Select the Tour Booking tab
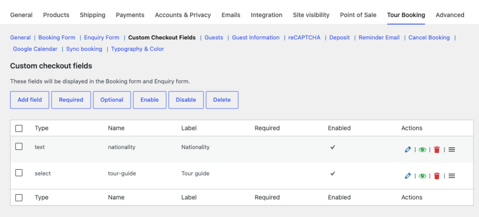The image size is (479, 217). click(x=406, y=15)
